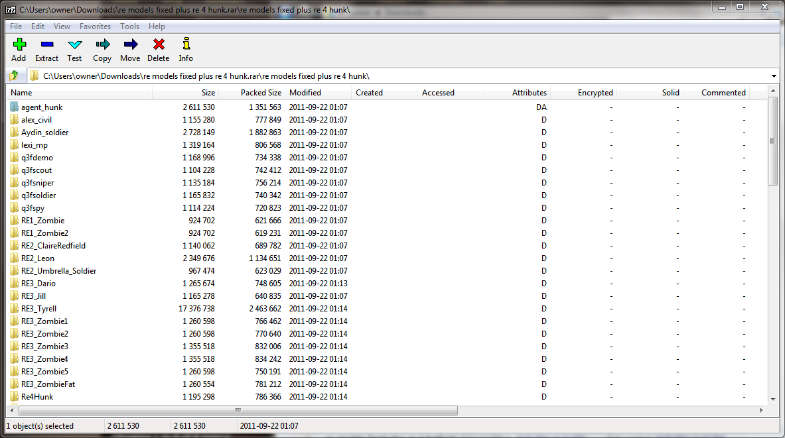This screenshot has width=785, height=438.
Task: Select the Re4Hunk folder icon
Action: click(x=14, y=396)
